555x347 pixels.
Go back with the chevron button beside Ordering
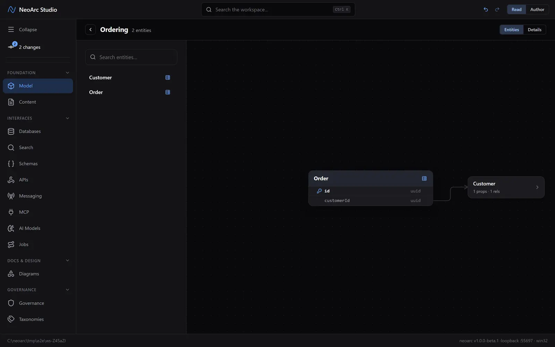click(91, 29)
